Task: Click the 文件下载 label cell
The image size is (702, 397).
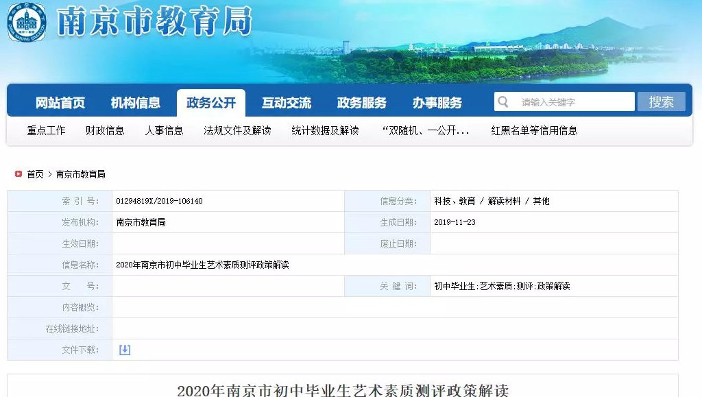Action: click(60, 350)
